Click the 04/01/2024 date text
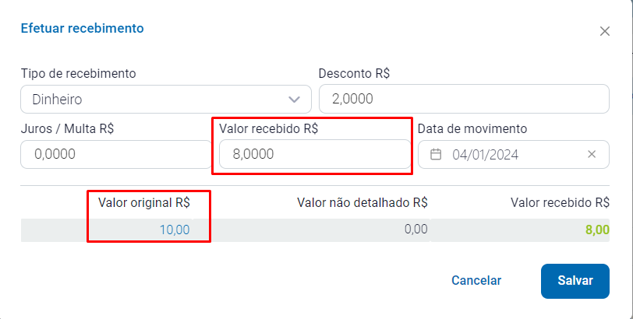This screenshot has width=633, height=319. 486,154
